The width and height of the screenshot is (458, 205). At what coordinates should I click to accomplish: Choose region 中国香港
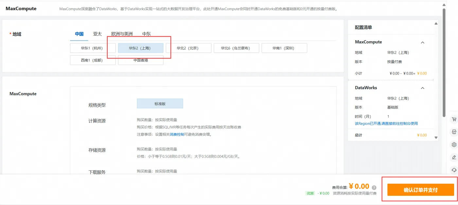[x=141, y=60]
